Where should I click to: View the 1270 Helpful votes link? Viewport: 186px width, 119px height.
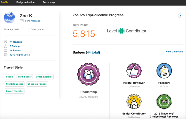(x=20, y=55)
